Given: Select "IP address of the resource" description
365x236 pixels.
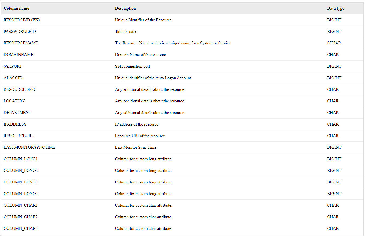Looking at the screenshot, I should (137, 124).
